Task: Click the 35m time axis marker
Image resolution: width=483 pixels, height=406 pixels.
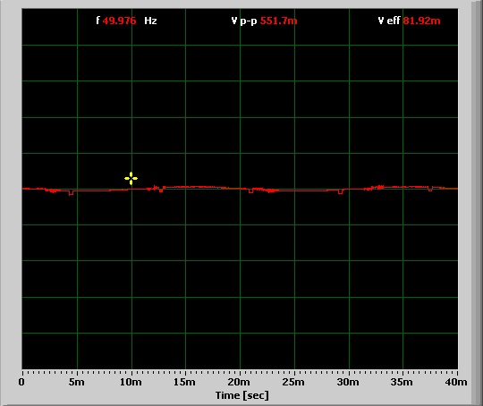Action: click(x=402, y=382)
